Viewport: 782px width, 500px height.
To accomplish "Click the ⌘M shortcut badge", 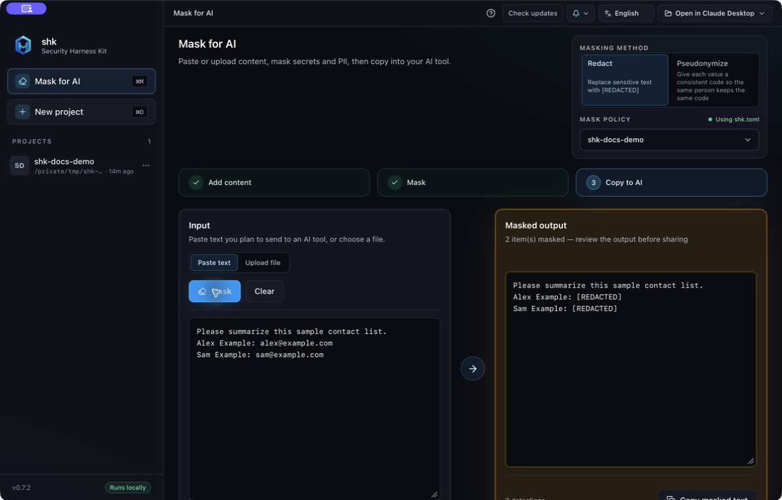I will (x=140, y=81).
